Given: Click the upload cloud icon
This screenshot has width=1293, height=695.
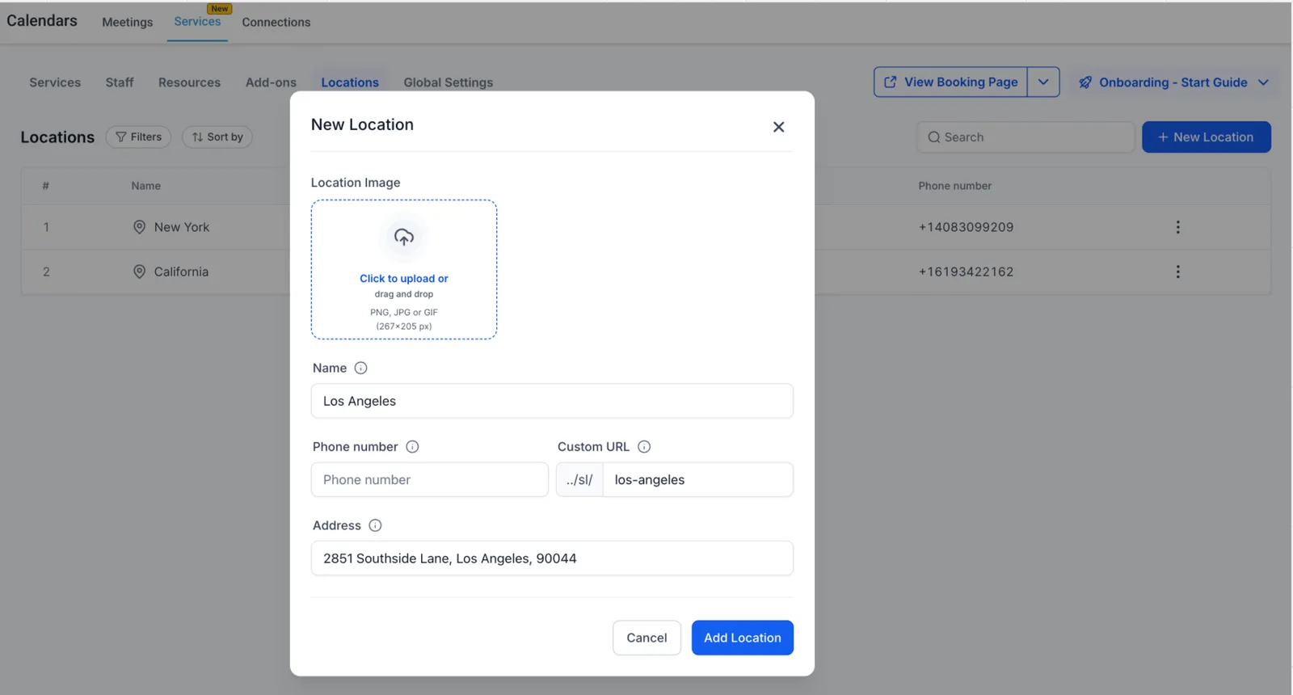Looking at the screenshot, I should [x=404, y=237].
